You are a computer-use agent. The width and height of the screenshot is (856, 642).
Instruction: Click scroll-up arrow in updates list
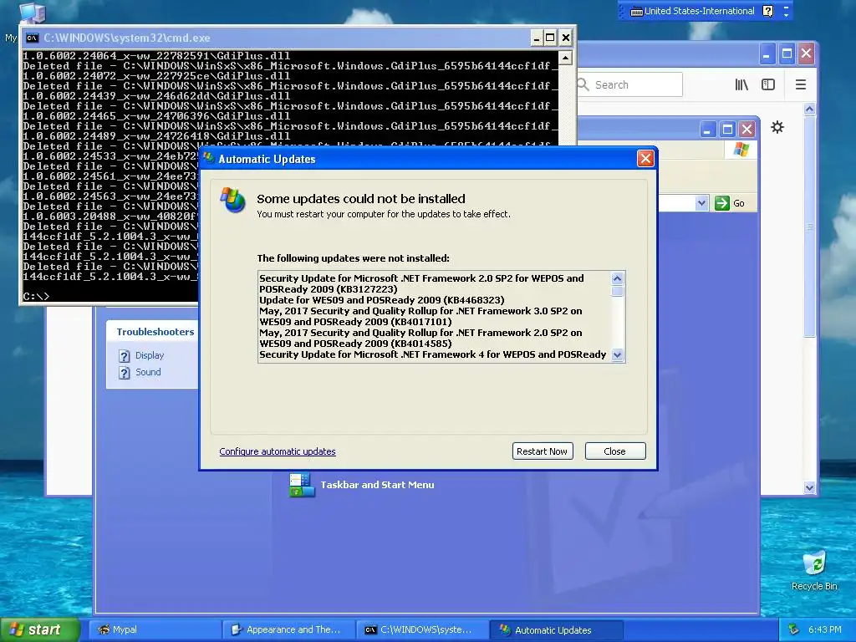pyautogui.click(x=618, y=278)
